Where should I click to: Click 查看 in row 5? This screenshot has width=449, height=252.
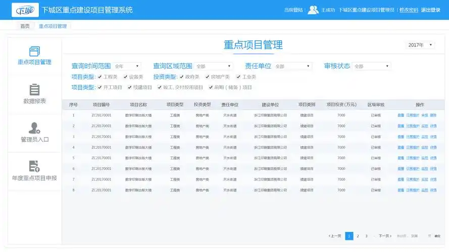(x=401, y=158)
